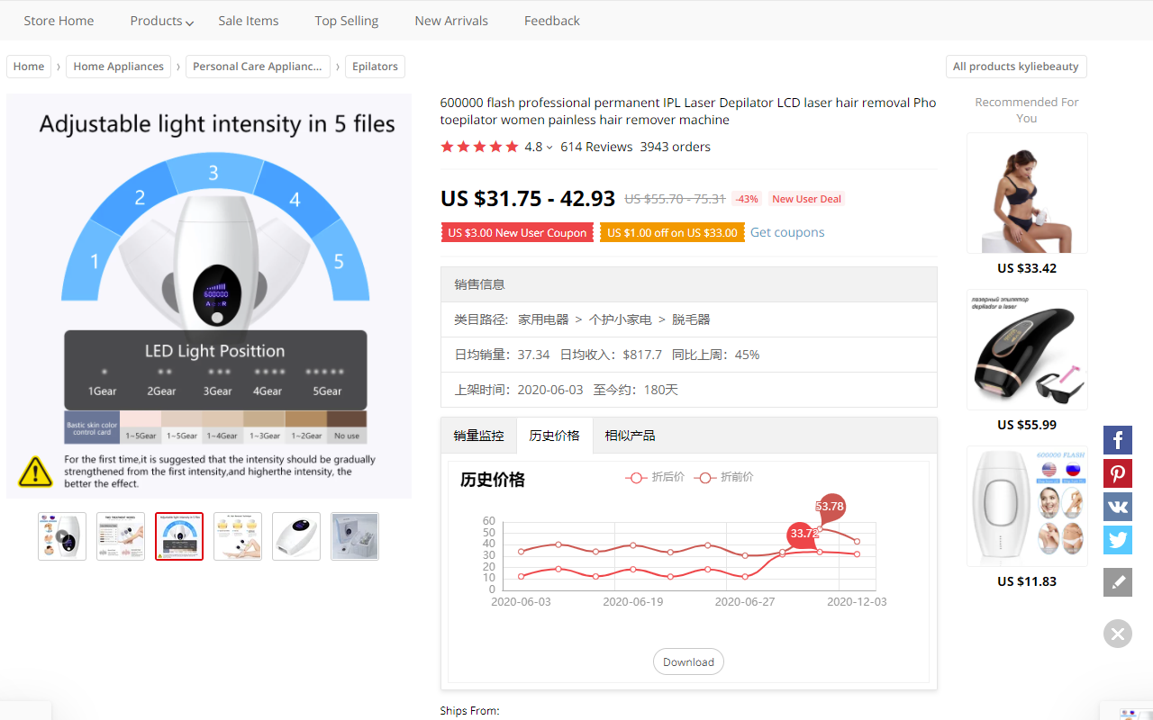1153x720 pixels.
Task: Switch to 销量监控 tab
Action: pyautogui.click(x=478, y=436)
